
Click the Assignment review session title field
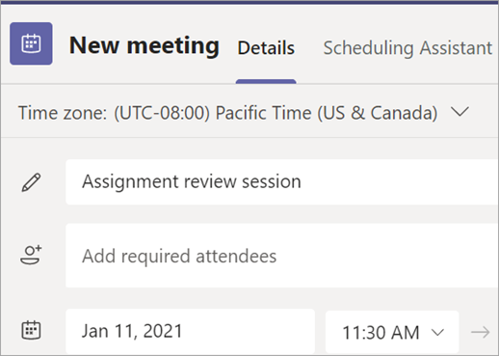click(x=282, y=181)
